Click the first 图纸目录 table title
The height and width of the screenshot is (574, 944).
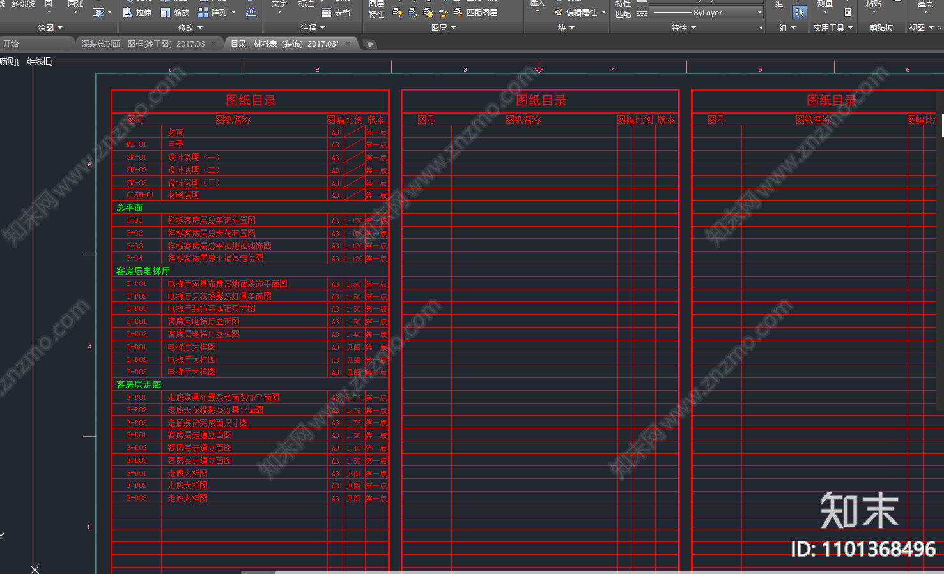pos(251,100)
